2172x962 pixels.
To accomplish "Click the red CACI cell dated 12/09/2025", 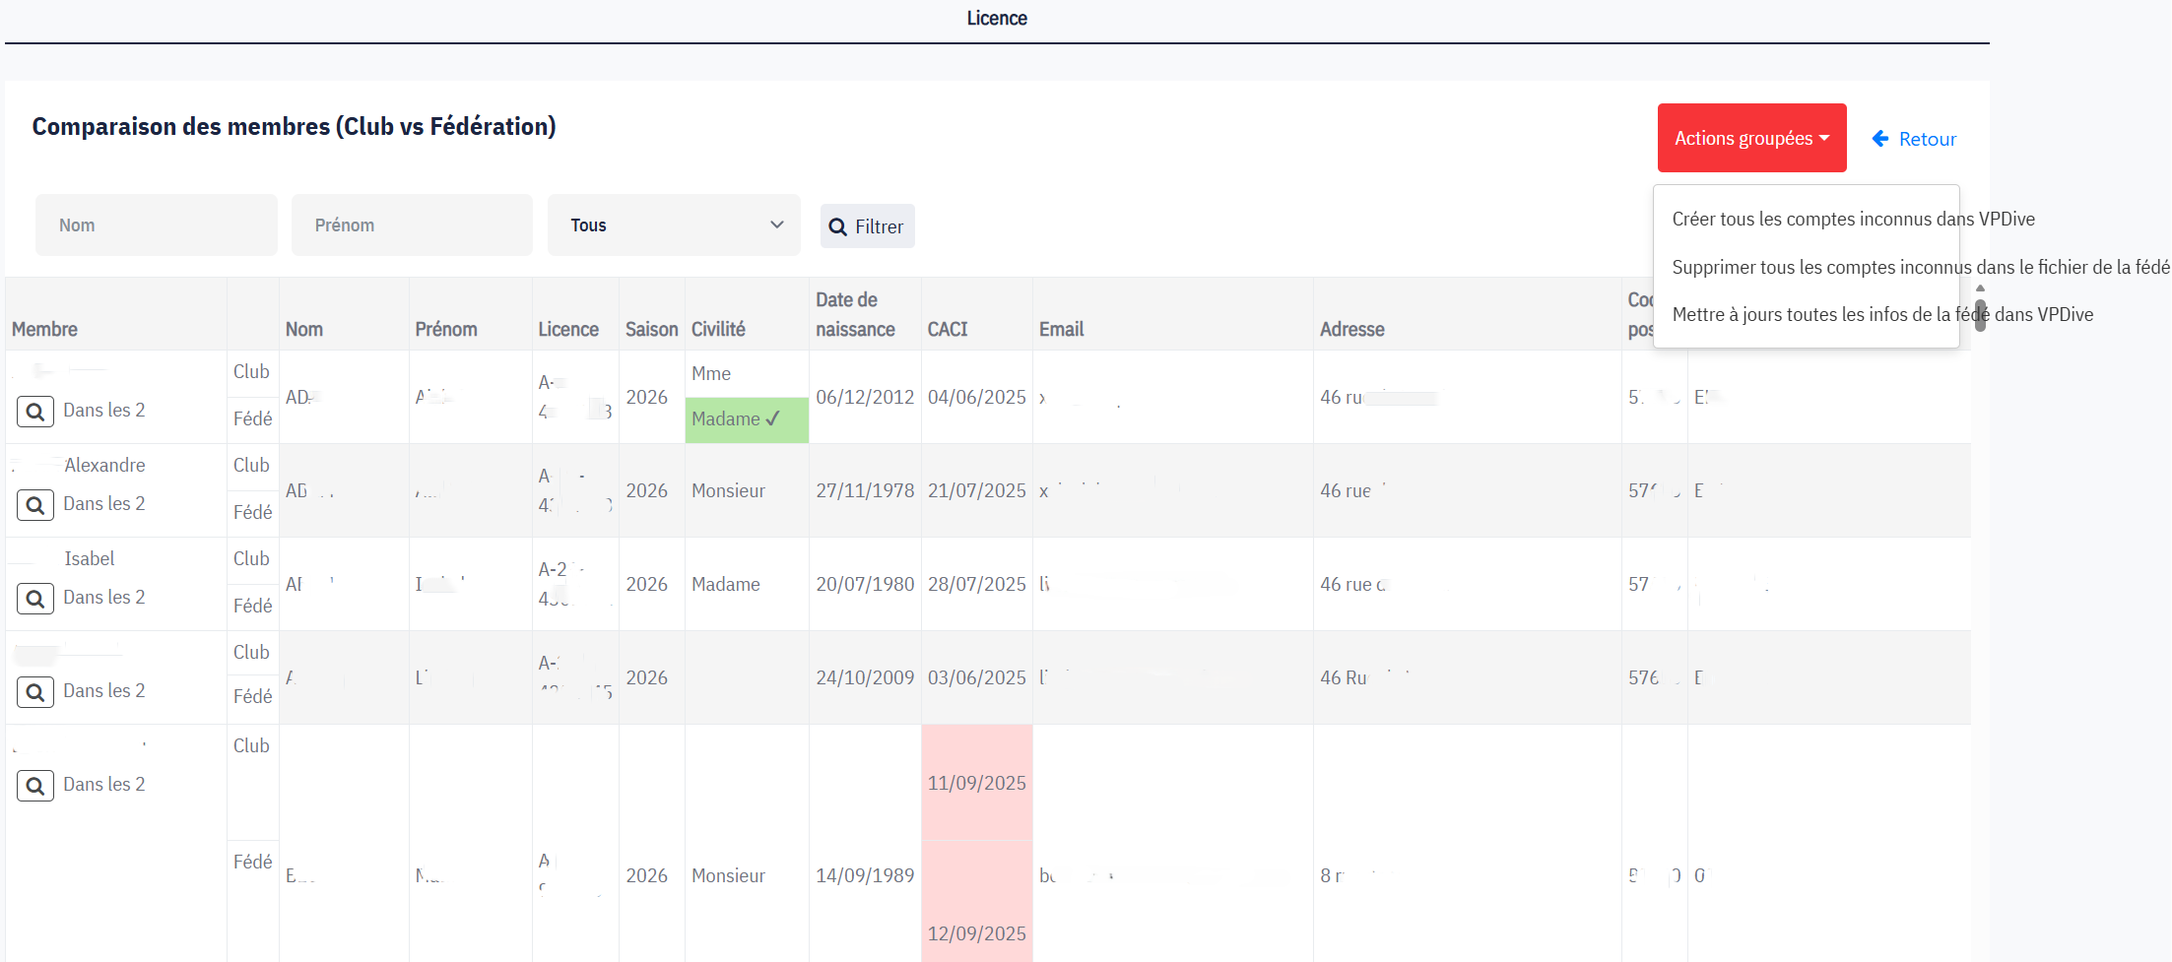I will tap(976, 933).
